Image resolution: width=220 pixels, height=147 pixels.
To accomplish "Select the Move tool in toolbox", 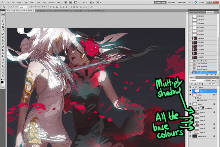I will click(x=3, y=14).
